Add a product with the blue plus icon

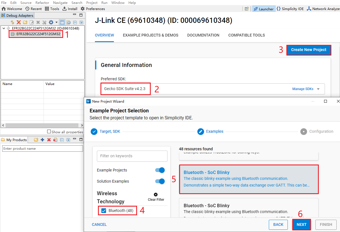point(42,140)
